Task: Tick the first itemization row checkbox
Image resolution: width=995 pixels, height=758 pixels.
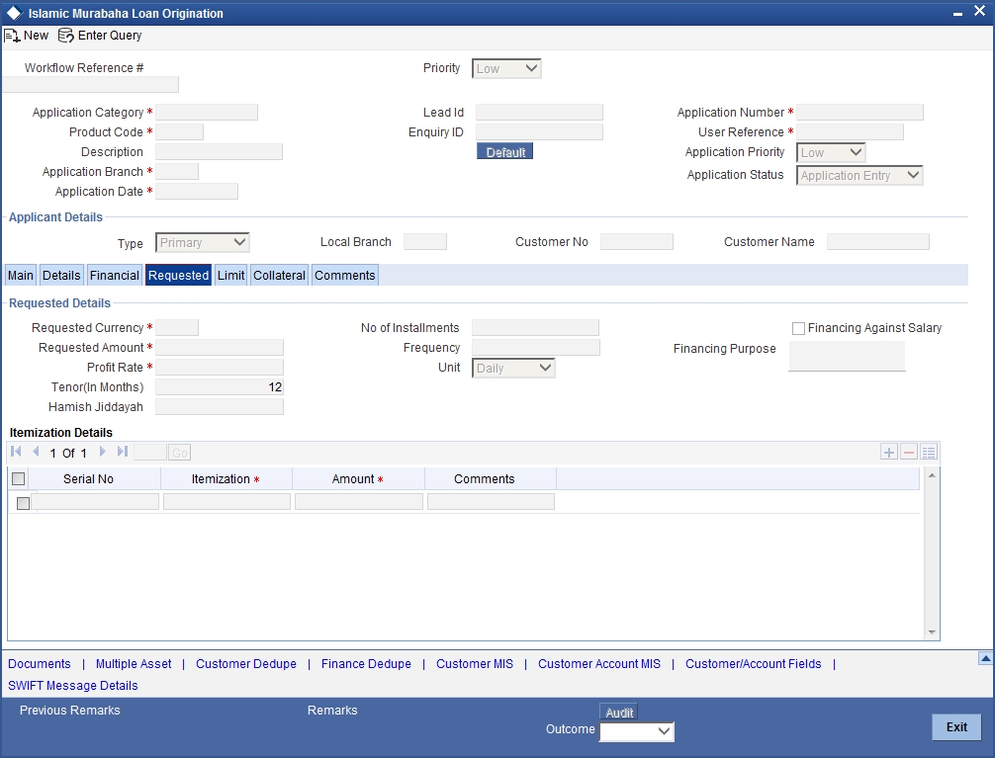Action: [23, 504]
